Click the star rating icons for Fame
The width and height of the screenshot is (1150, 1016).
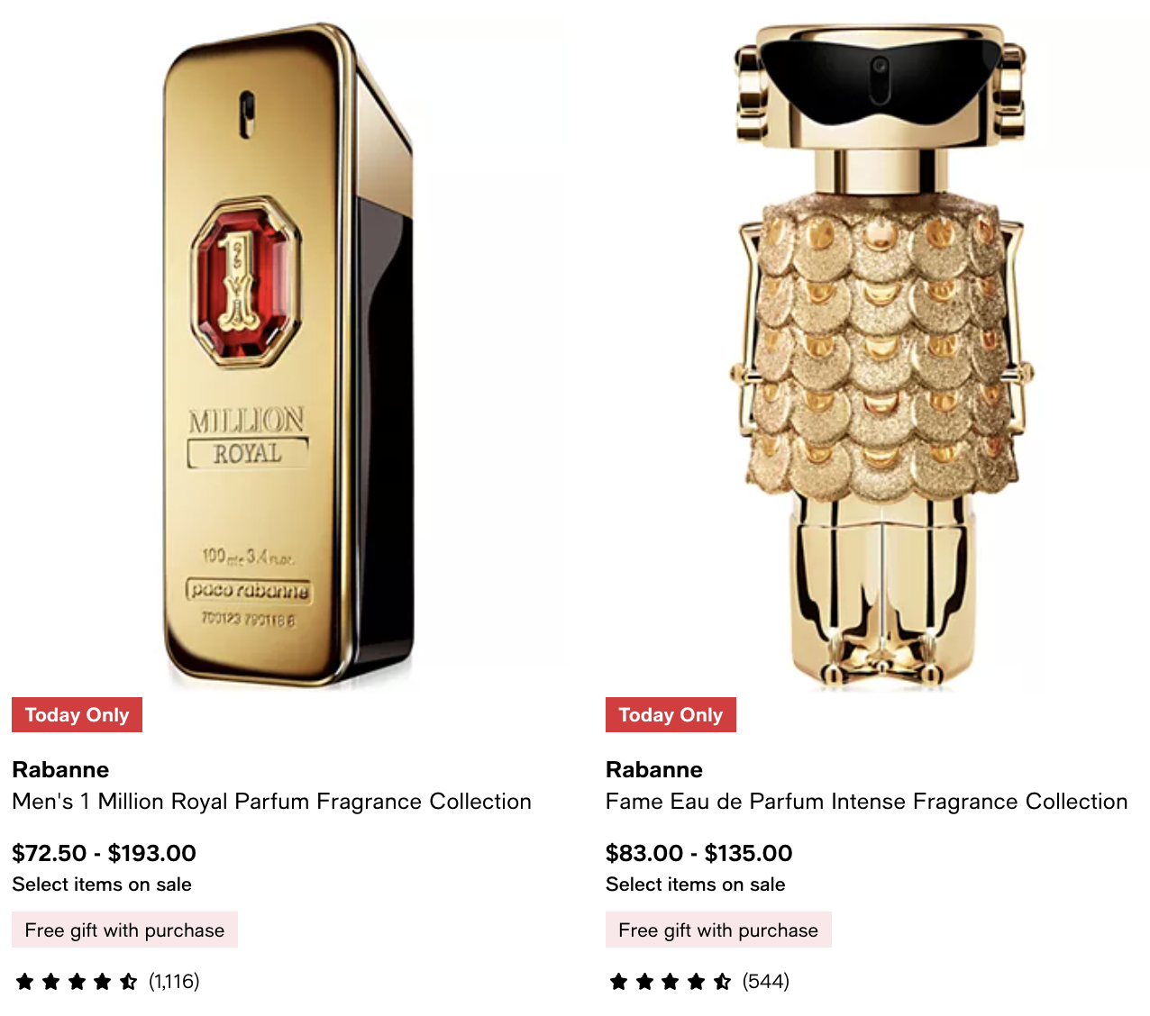[x=671, y=982]
